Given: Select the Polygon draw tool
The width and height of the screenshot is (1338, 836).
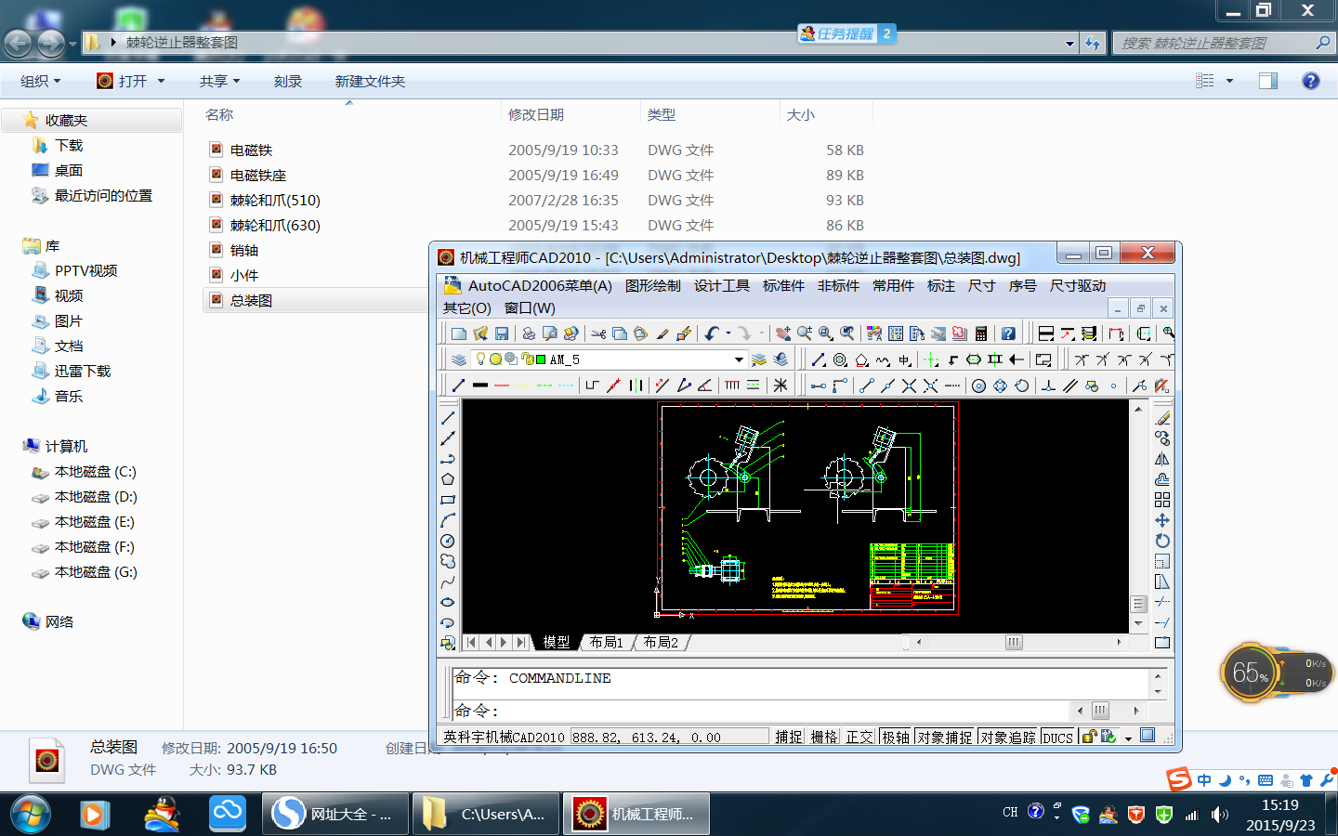Looking at the screenshot, I should 448,479.
